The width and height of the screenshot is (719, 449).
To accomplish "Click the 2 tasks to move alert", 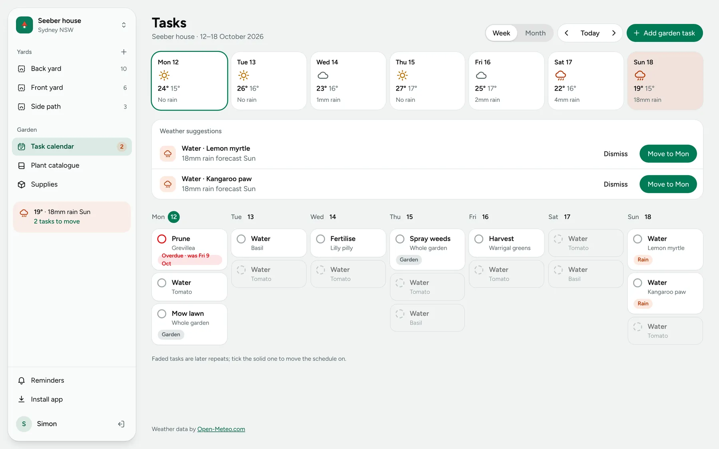I will [x=72, y=217].
